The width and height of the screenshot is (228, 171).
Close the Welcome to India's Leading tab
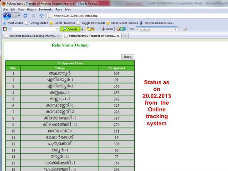click(x=58, y=36)
